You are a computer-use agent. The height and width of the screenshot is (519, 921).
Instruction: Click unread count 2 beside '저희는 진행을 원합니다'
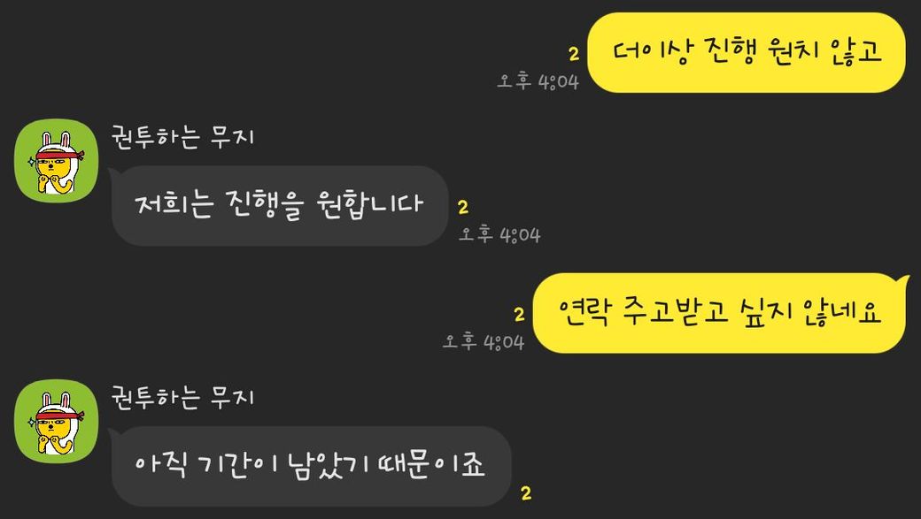click(463, 207)
